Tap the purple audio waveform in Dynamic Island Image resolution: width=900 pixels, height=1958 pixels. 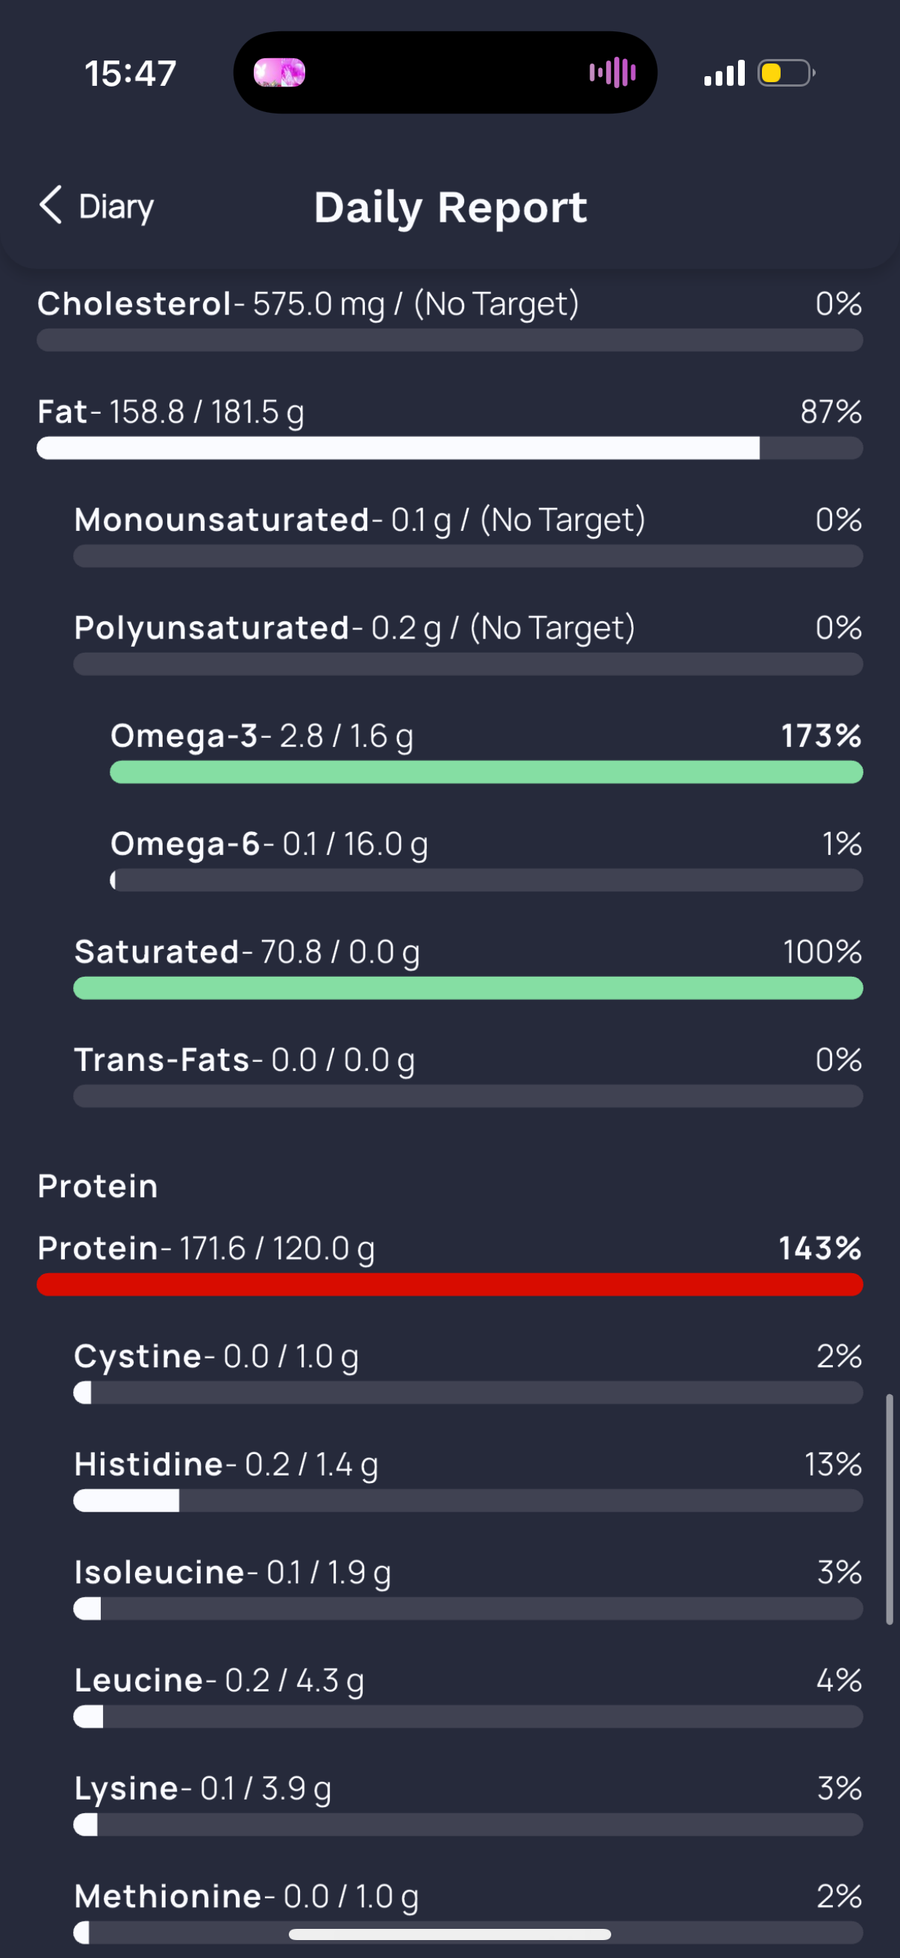pyautogui.click(x=612, y=73)
